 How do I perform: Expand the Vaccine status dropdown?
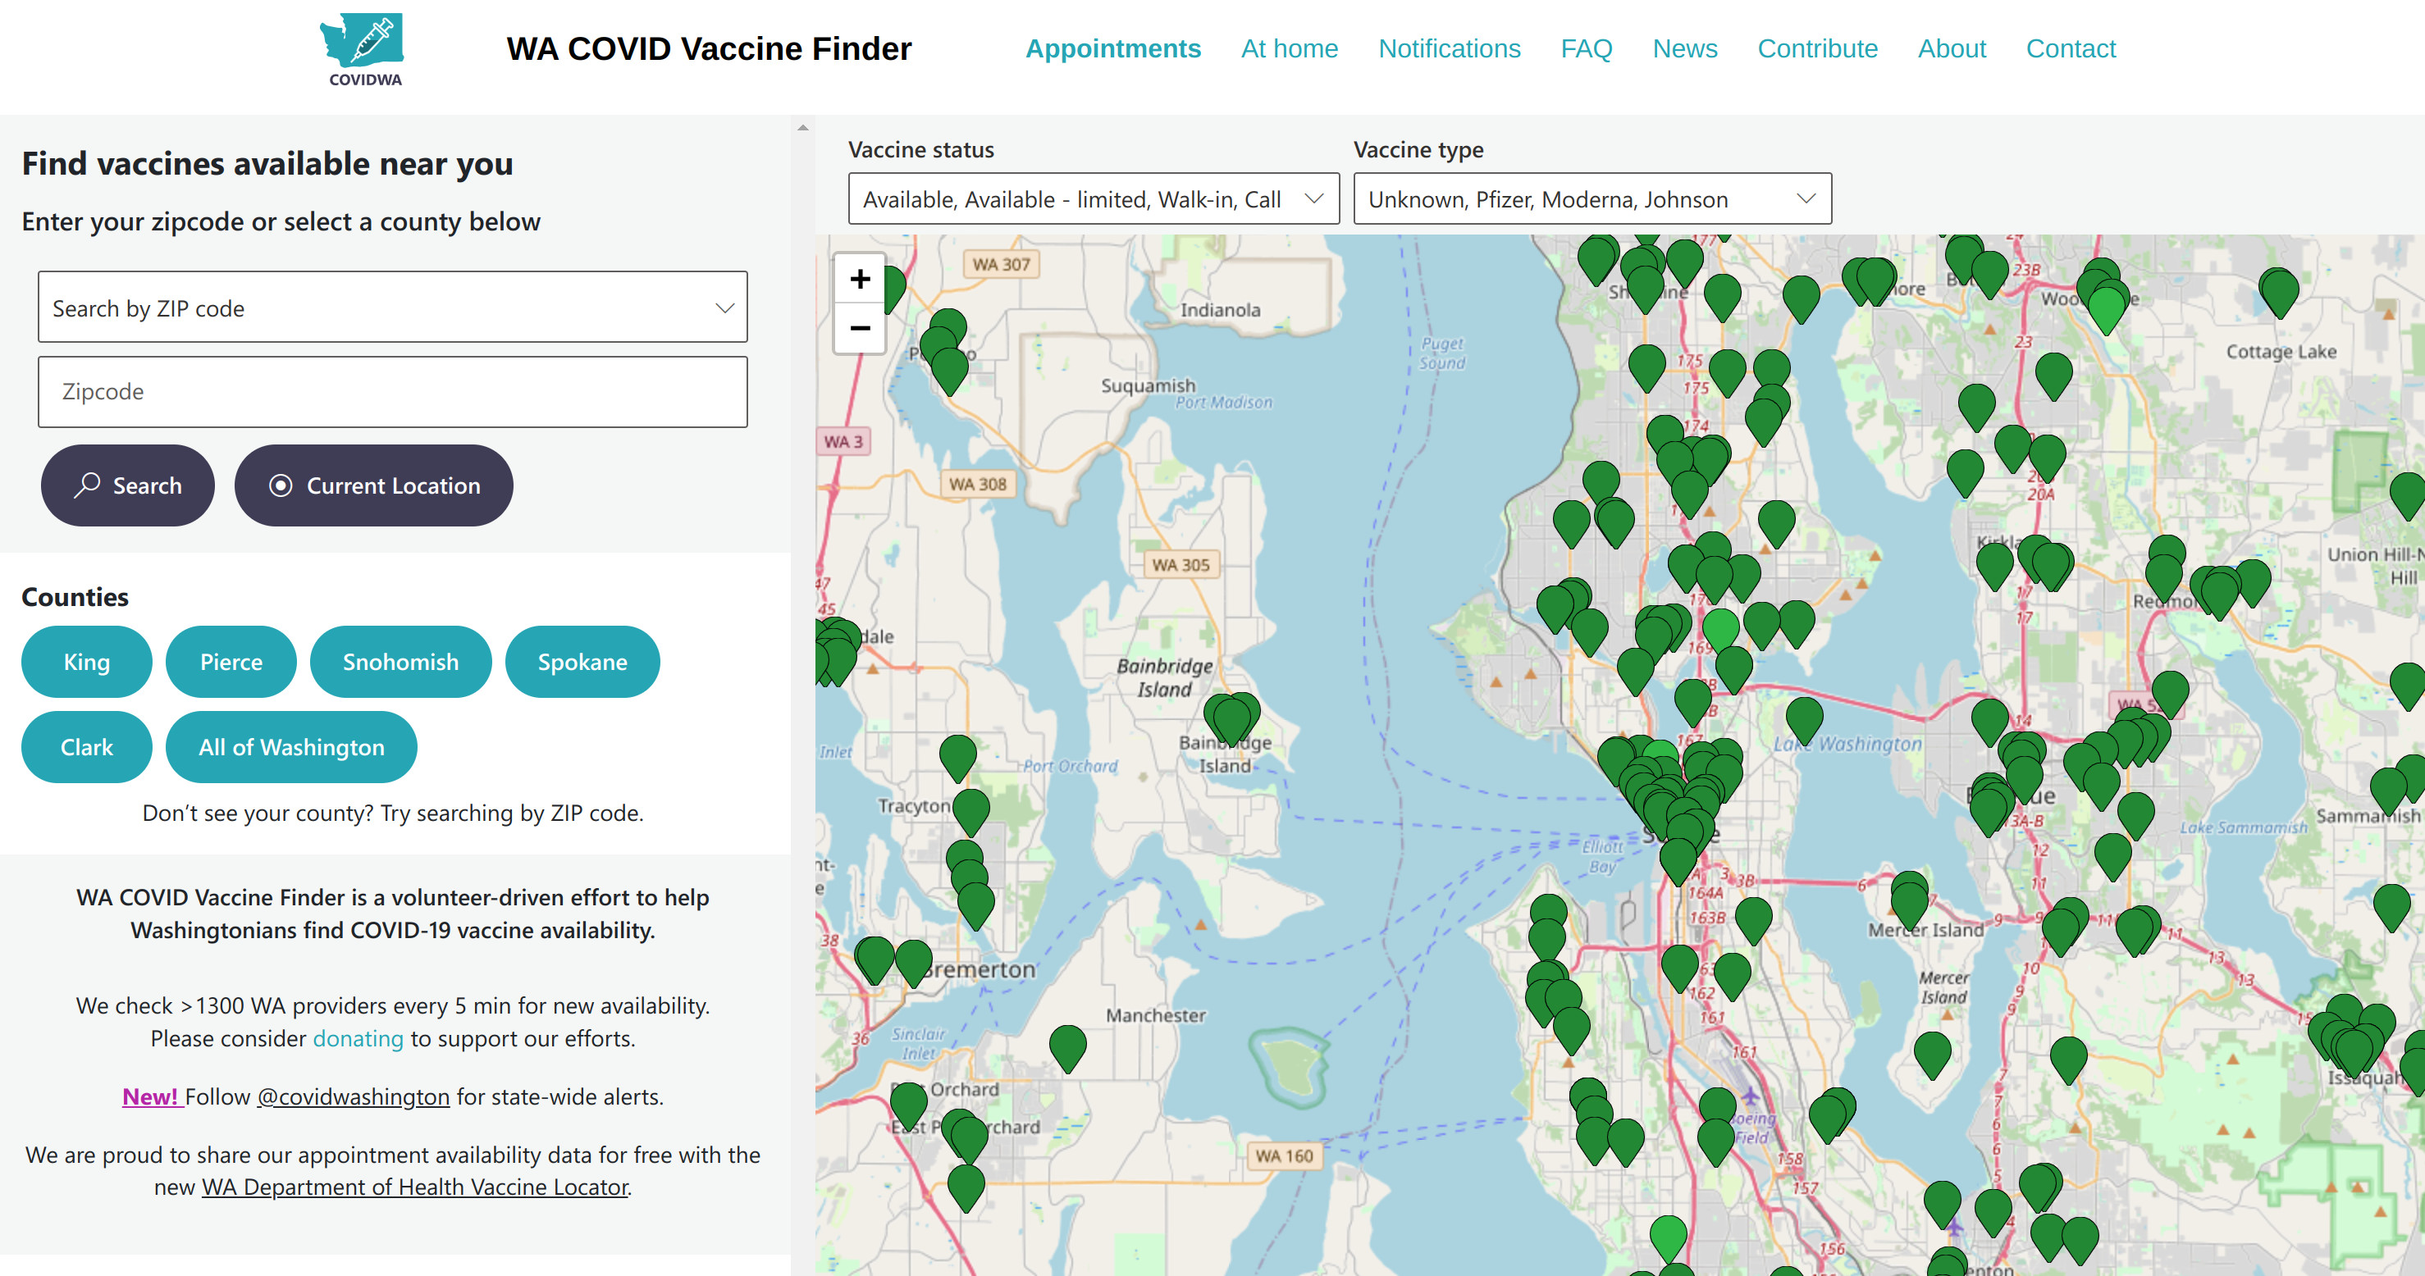1093,198
